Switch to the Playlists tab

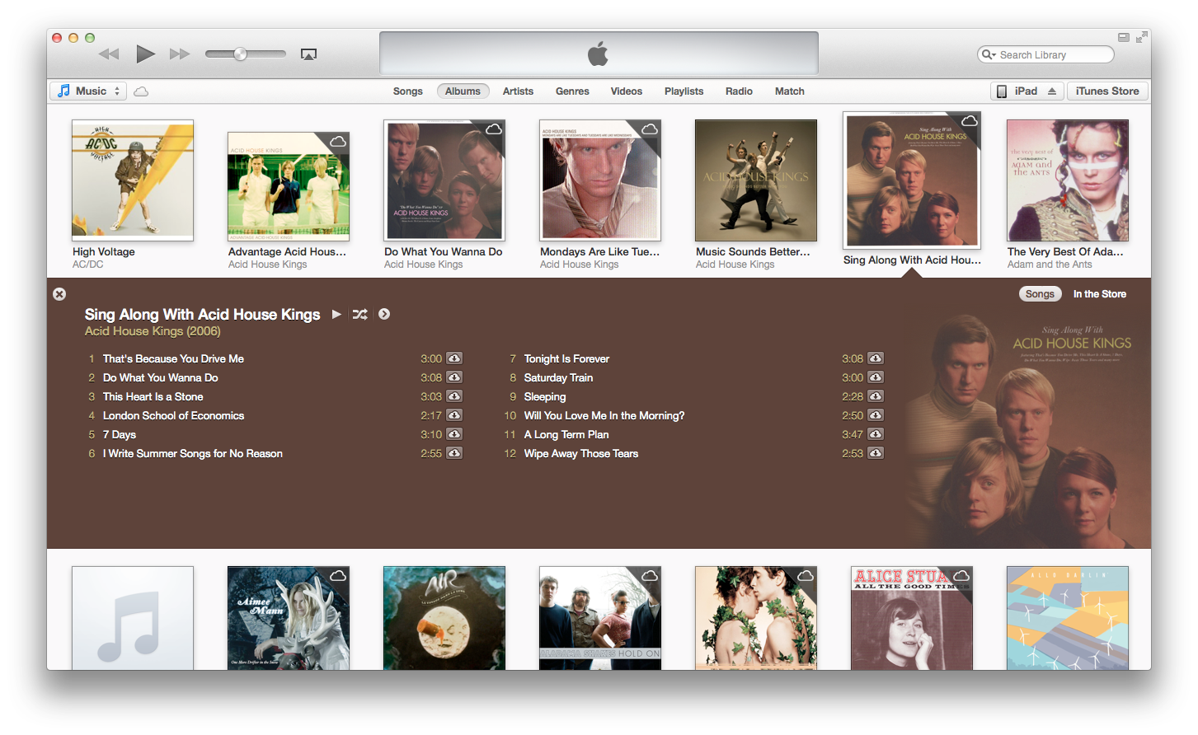pyautogui.click(x=684, y=91)
